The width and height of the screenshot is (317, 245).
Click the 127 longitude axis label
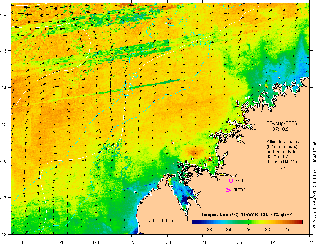click(x=309, y=242)
